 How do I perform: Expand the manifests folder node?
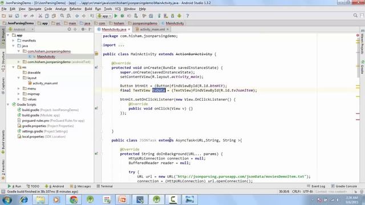click(14, 40)
